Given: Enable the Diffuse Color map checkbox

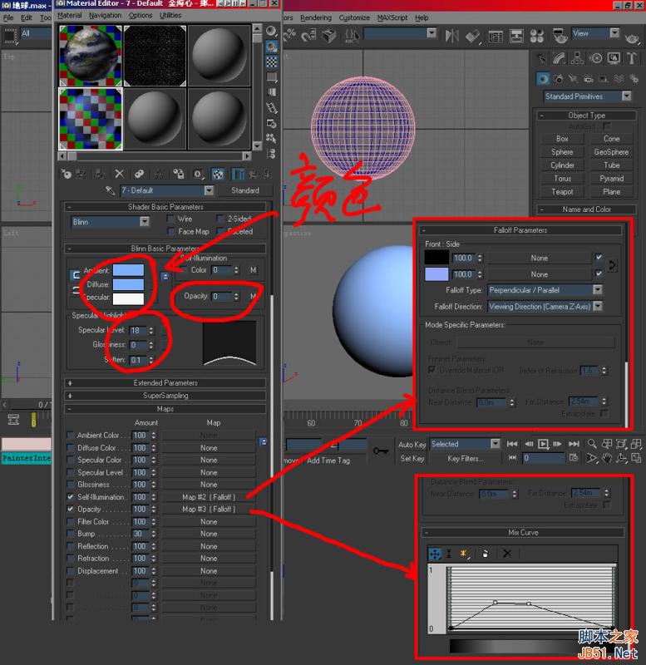Looking at the screenshot, I should (70, 448).
